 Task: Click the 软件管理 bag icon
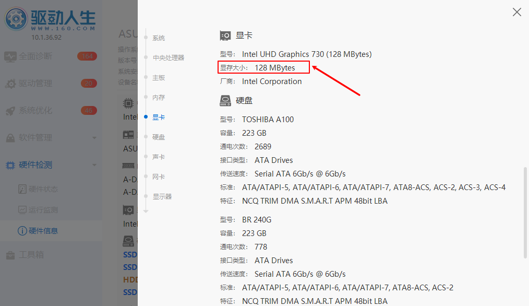coord(10,138)
